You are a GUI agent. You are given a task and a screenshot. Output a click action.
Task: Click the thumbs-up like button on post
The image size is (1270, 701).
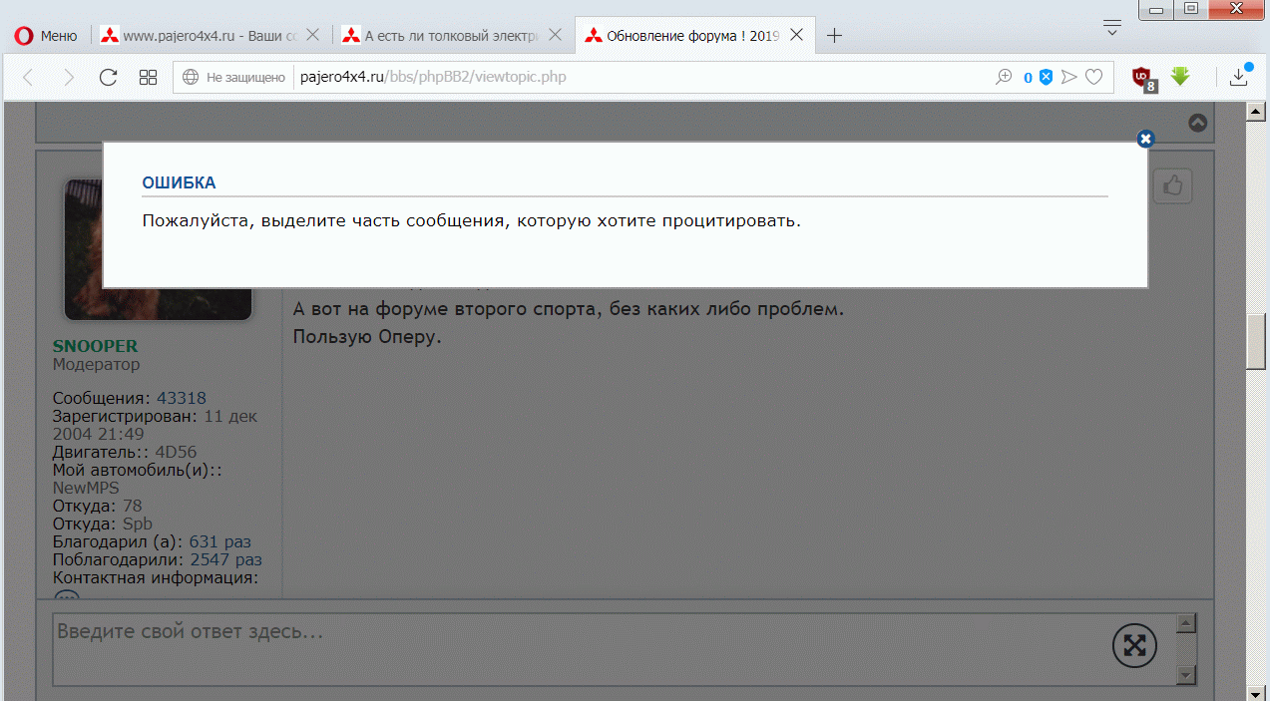click(1173, 185)
